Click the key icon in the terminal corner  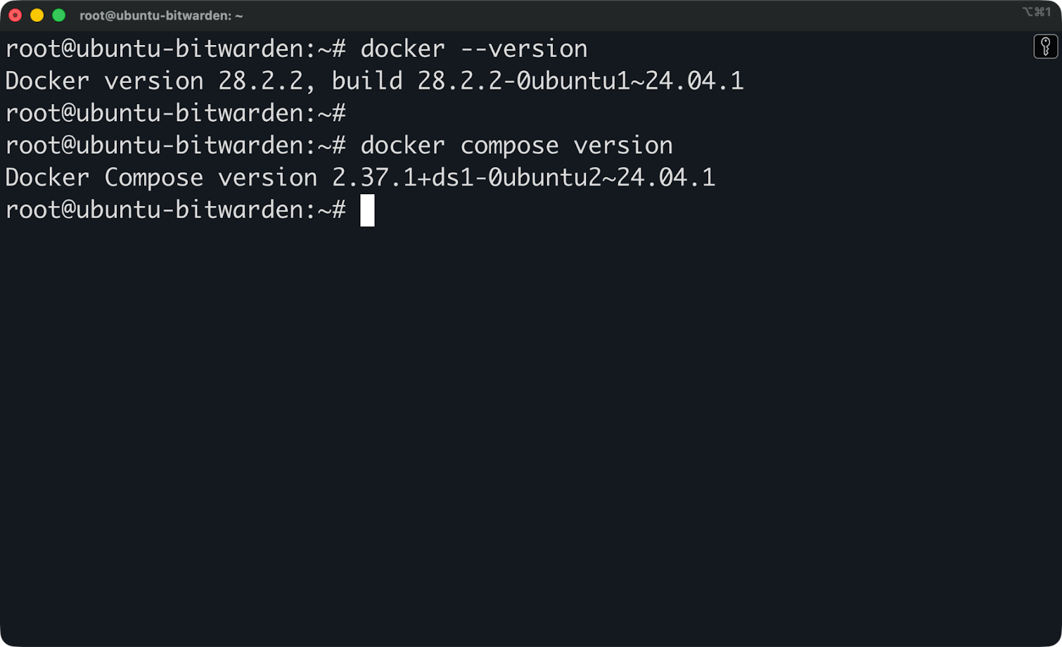pos(1046,47)
